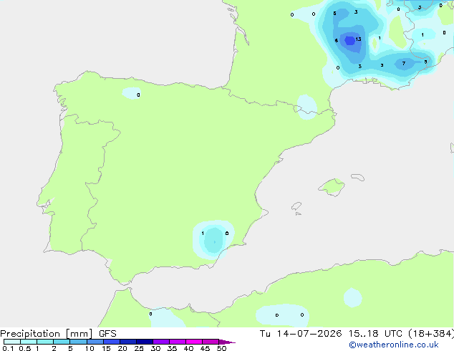Click the 'GFS' model label
This screenshot has height=351, width=454.
107,334
